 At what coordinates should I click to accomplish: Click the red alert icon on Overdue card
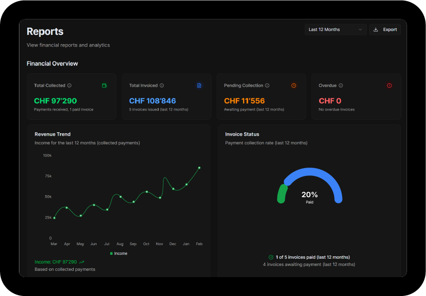389,85
